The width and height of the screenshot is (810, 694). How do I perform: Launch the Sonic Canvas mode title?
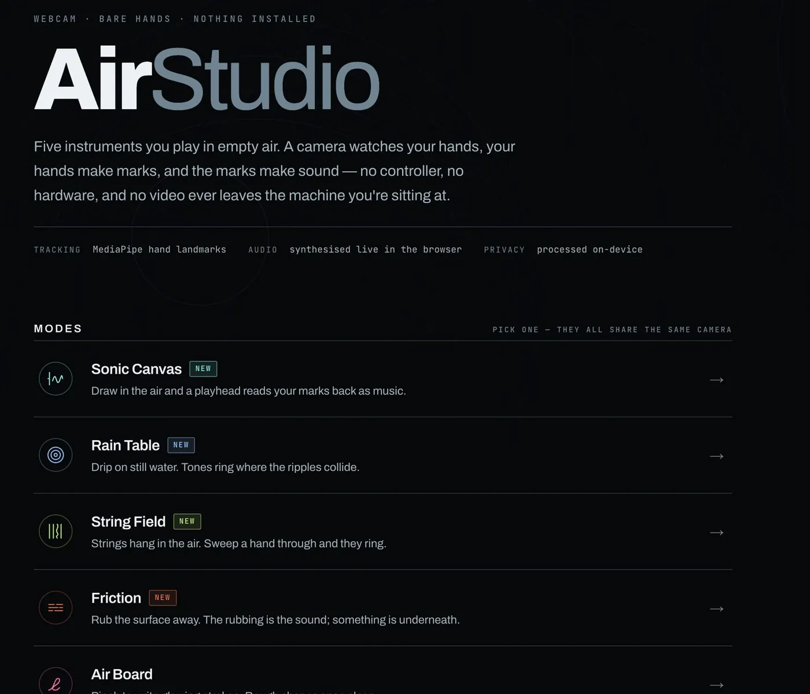[137, 369]
